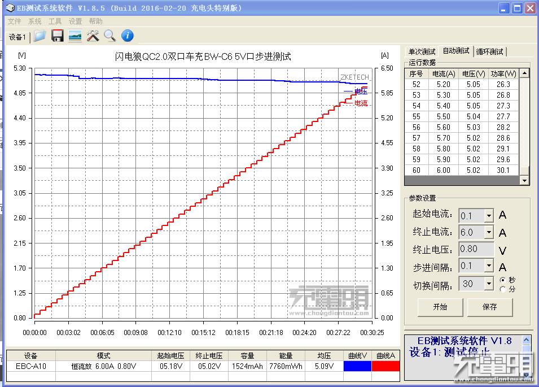Click the data table scroll down arrow
Image resolution: width=539 pixels, height=387 pixels.
tap(524, 180)
